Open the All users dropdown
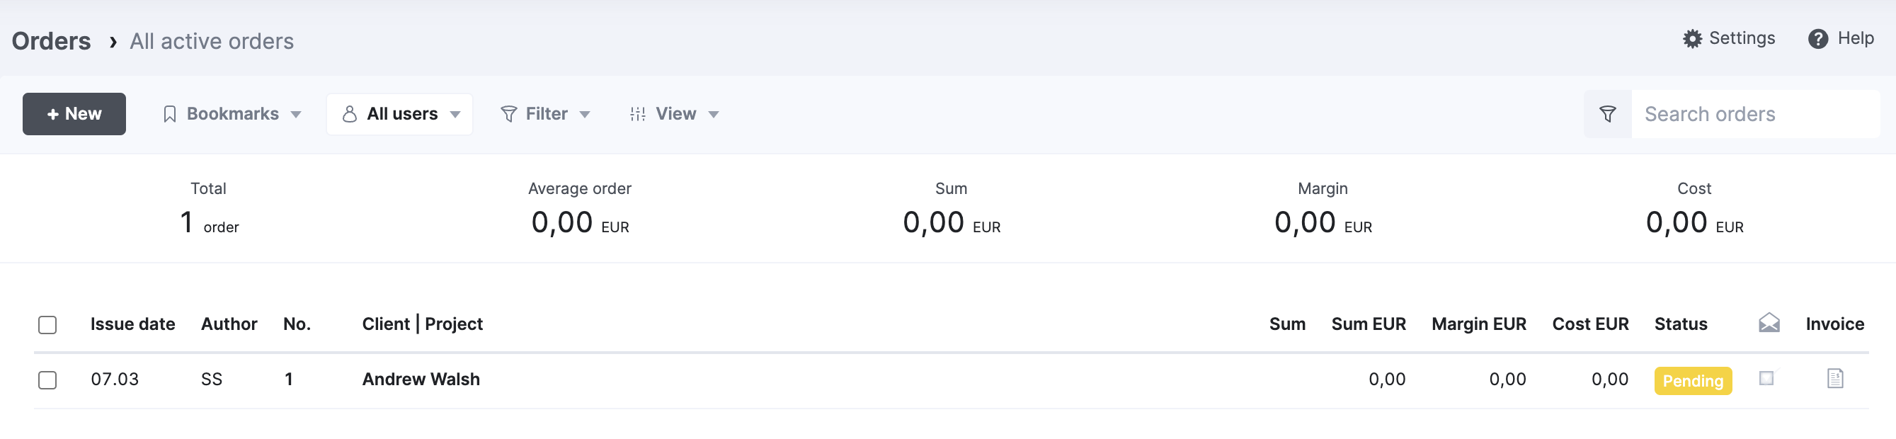Screen dimensions: 1896x439 (x=400, y=114)
